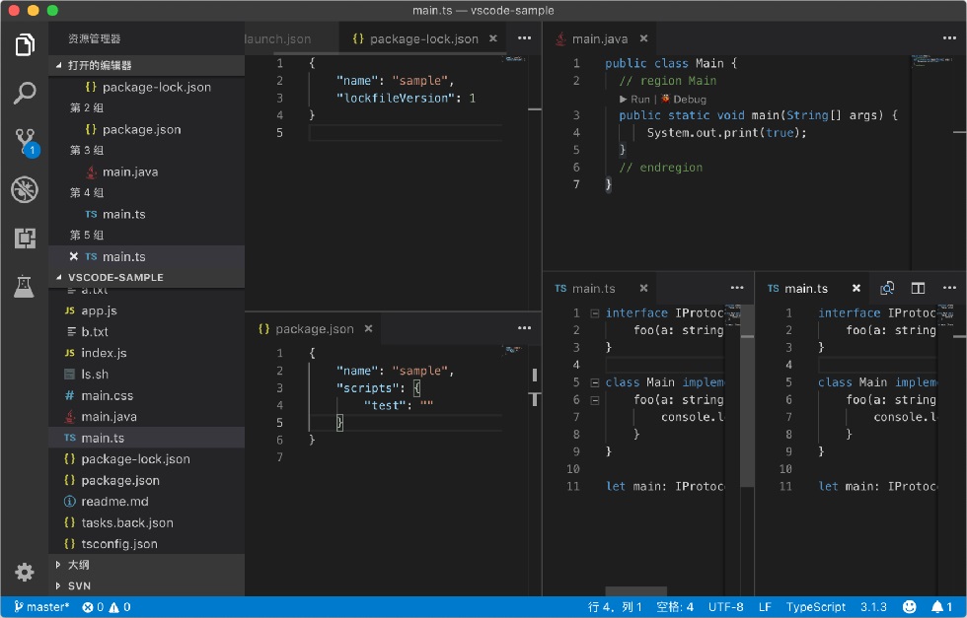
Task: Fold the foo method at line 6
Action: coord(594,400)
